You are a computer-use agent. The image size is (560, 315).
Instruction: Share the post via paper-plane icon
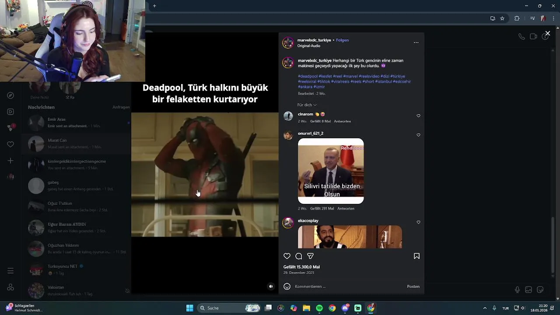tap(310, 256)
